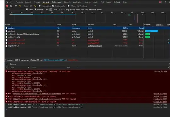Click the 260 ms mark in timeline overview
This screenshot has height=117, width=170.
pyautogui.click(x=133, y=13)
